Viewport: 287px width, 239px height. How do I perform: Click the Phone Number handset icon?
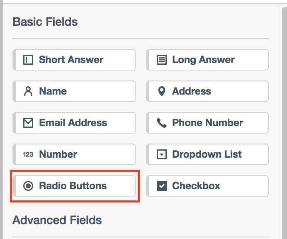[161, 123]
